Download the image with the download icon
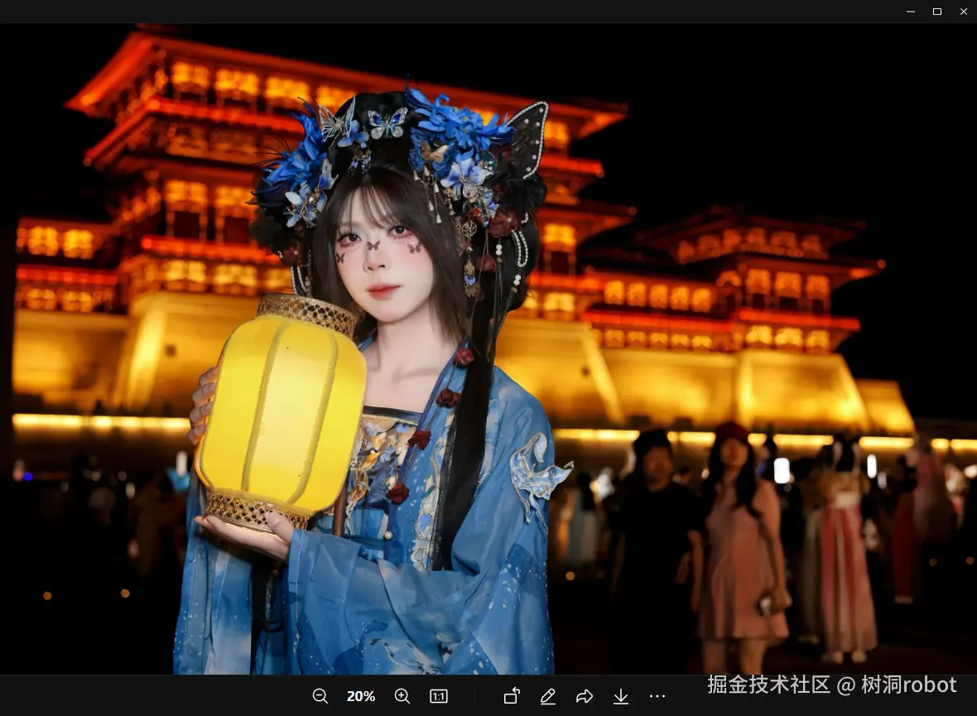Viewport: 977px width, 716px height. pyautogui.click(x=621, y=696)
